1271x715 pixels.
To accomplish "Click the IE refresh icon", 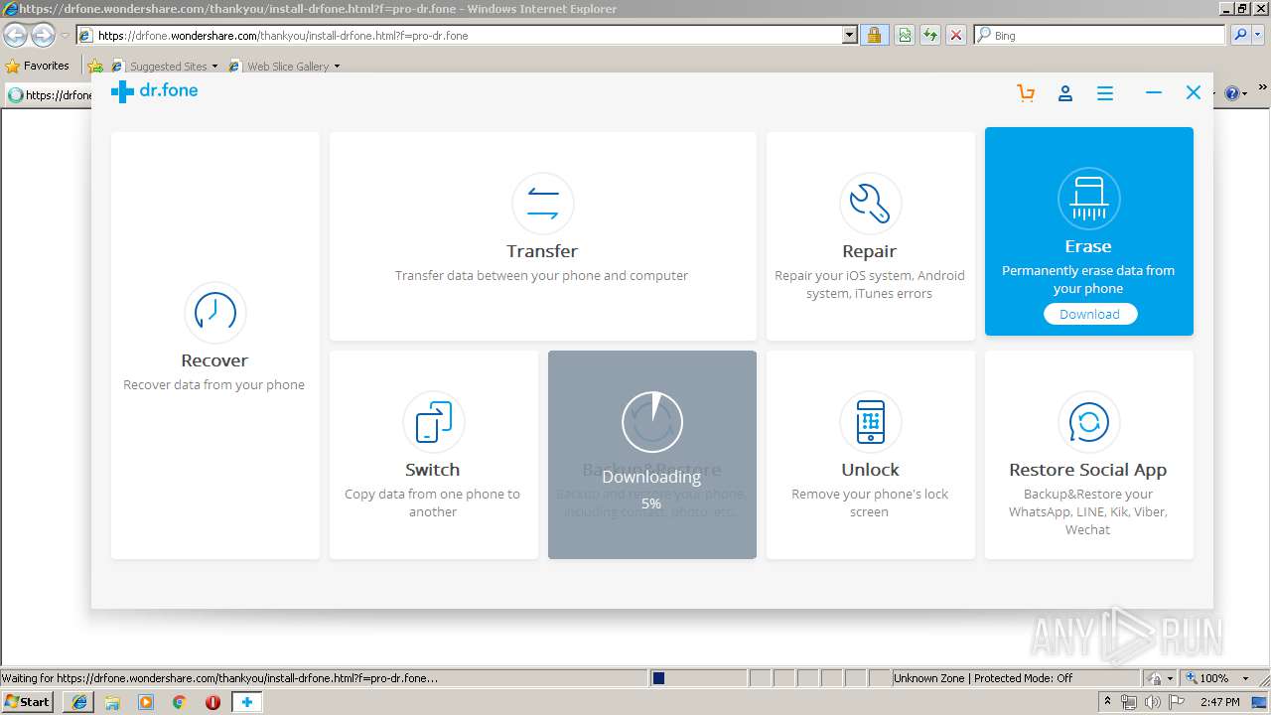I will click(930, 35).
